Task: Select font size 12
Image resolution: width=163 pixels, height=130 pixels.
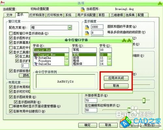Action: [x=104, y=61]
